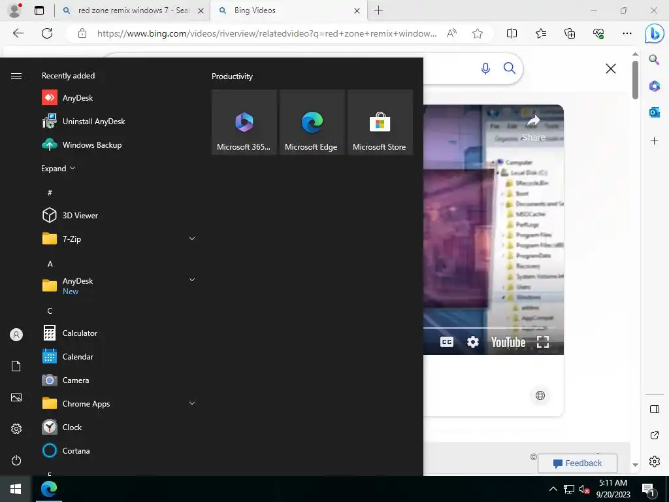This screenshot has height=502, width=669.
Task: Toggle closed captions on video
Action: click(447, 342)
